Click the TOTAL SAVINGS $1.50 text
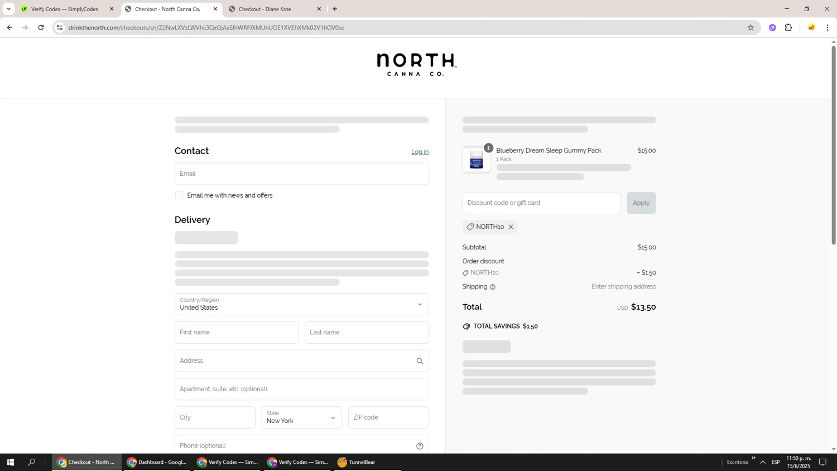 click(x=506, y=326)
